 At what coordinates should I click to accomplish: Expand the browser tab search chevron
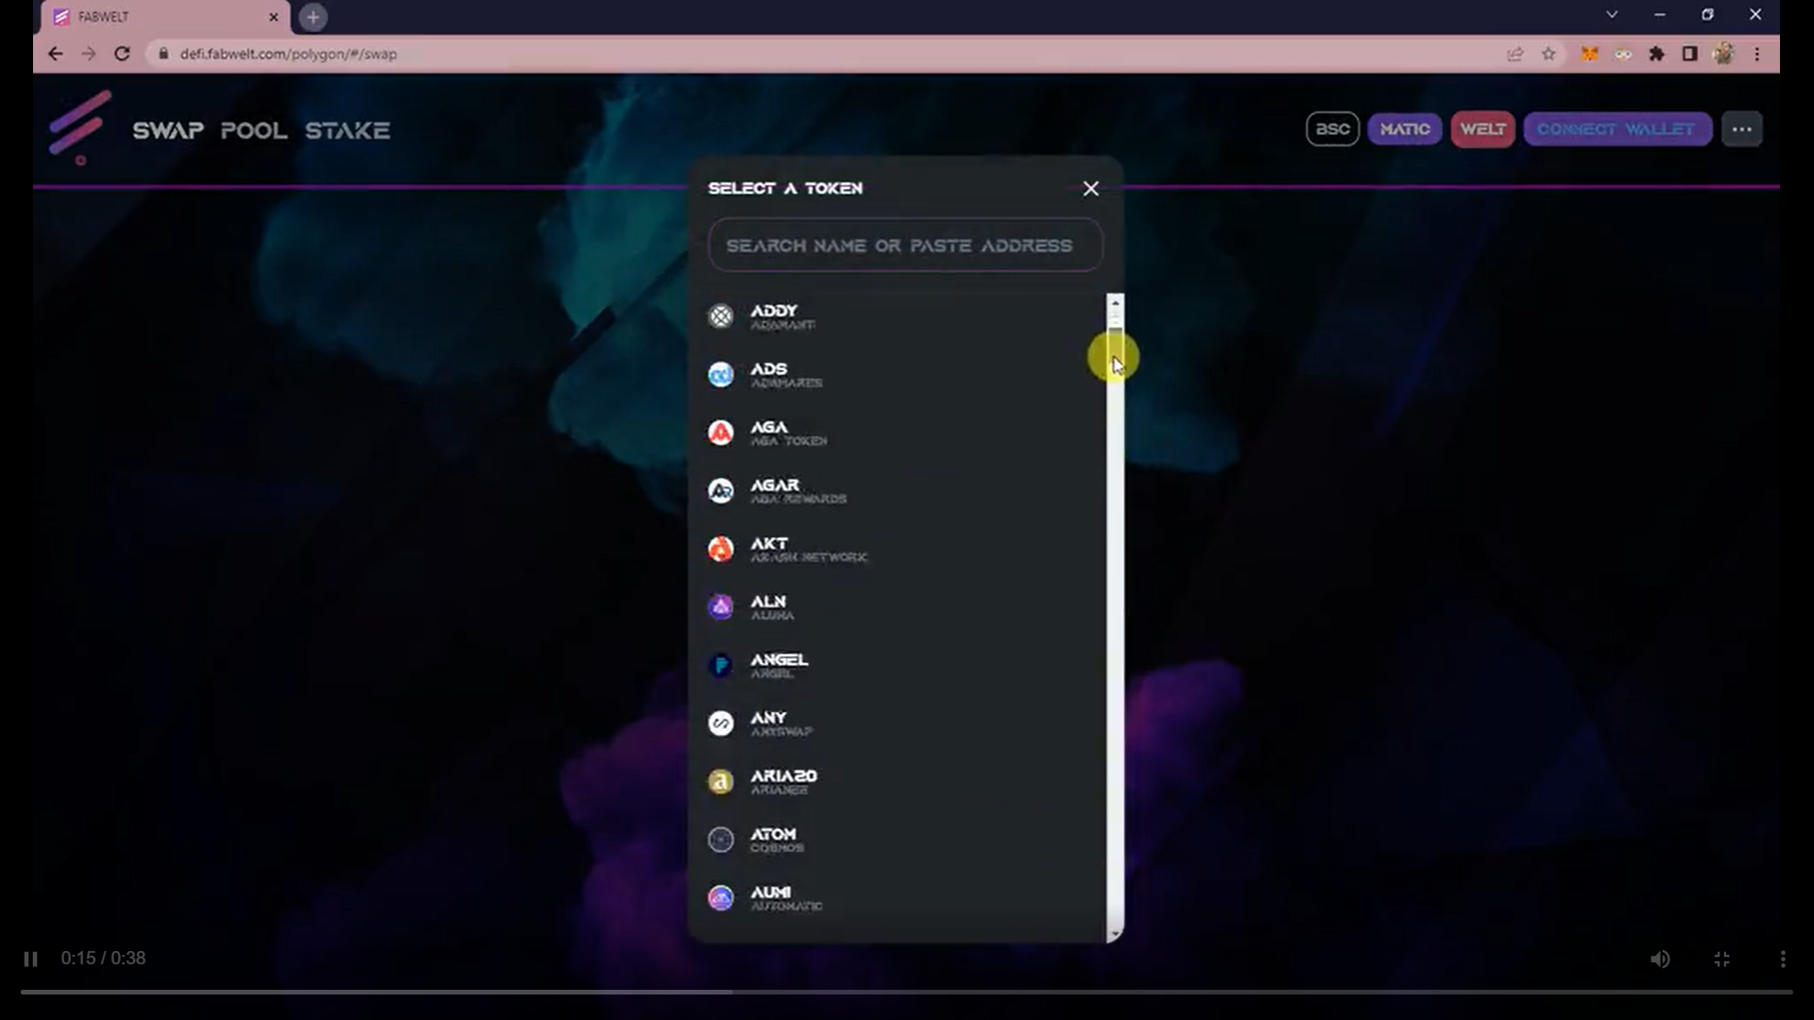pos(1612,15)
